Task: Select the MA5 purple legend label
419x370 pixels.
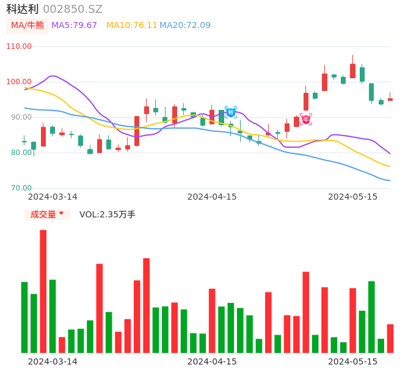Action: tap(74, 26)
